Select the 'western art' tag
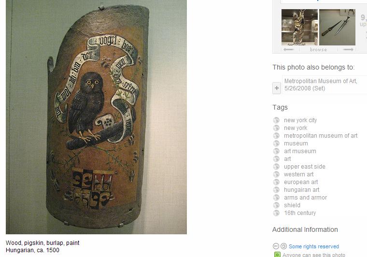367x257 pixels. (298, 174)
